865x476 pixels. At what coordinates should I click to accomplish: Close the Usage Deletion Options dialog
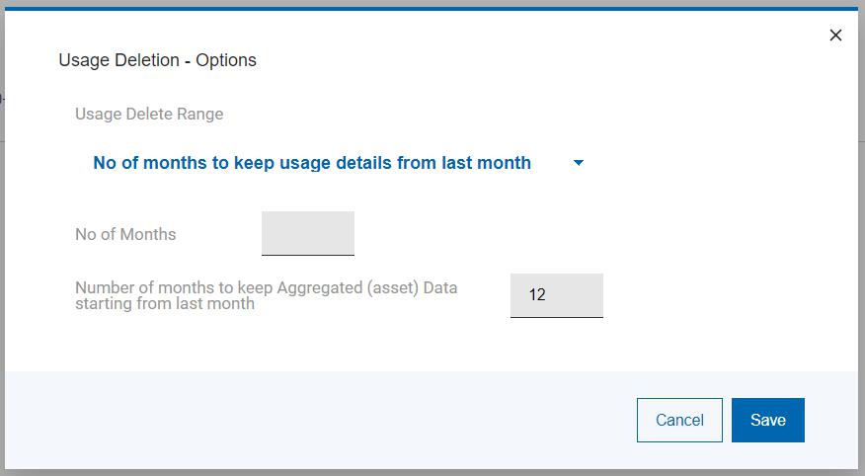[x=835, y=36]
